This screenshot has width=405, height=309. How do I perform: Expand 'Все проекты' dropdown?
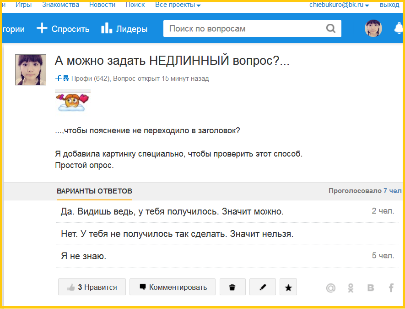point(178,5)
